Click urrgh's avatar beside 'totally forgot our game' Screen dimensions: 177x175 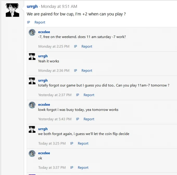coord(32,81)
